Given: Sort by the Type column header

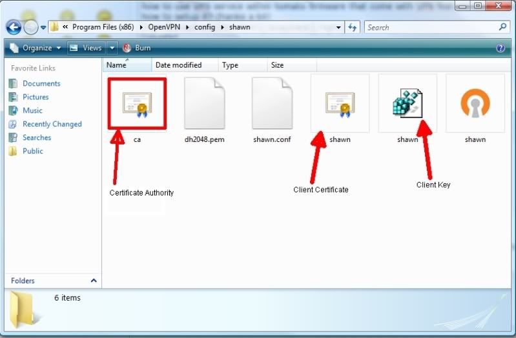Looking at the screenshot, I should 243,65.
